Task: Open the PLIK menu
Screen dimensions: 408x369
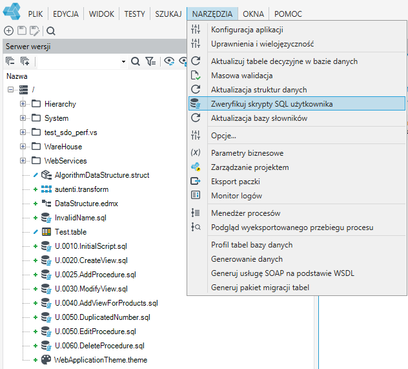Action: tap(36, 14)
